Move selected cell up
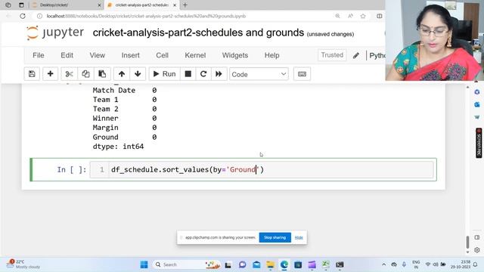The image size is (484, 272). [122, 74]
